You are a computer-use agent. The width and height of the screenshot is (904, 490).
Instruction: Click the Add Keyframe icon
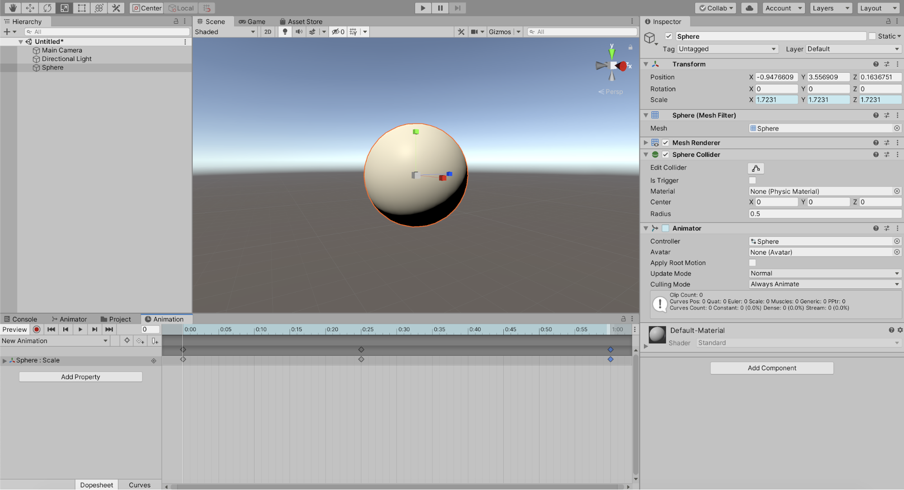(x=140, y=341)
